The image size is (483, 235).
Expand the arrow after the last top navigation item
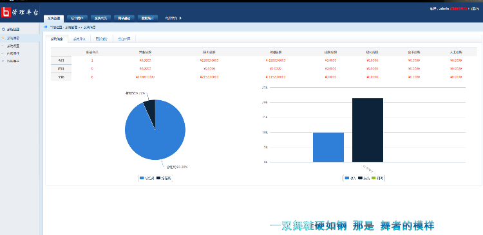[x=180, y=18]
